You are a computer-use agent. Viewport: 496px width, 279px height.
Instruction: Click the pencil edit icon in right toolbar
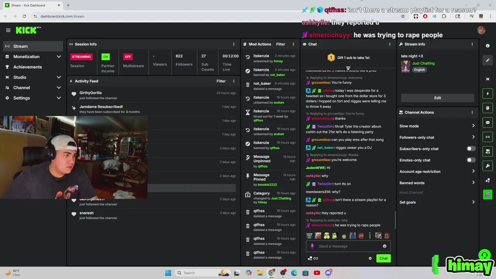point(487,60)
